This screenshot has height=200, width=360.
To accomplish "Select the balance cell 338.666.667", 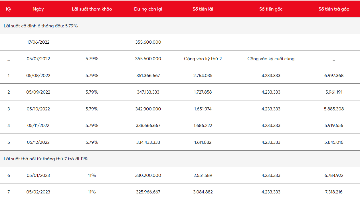I will tap(148, 126).
